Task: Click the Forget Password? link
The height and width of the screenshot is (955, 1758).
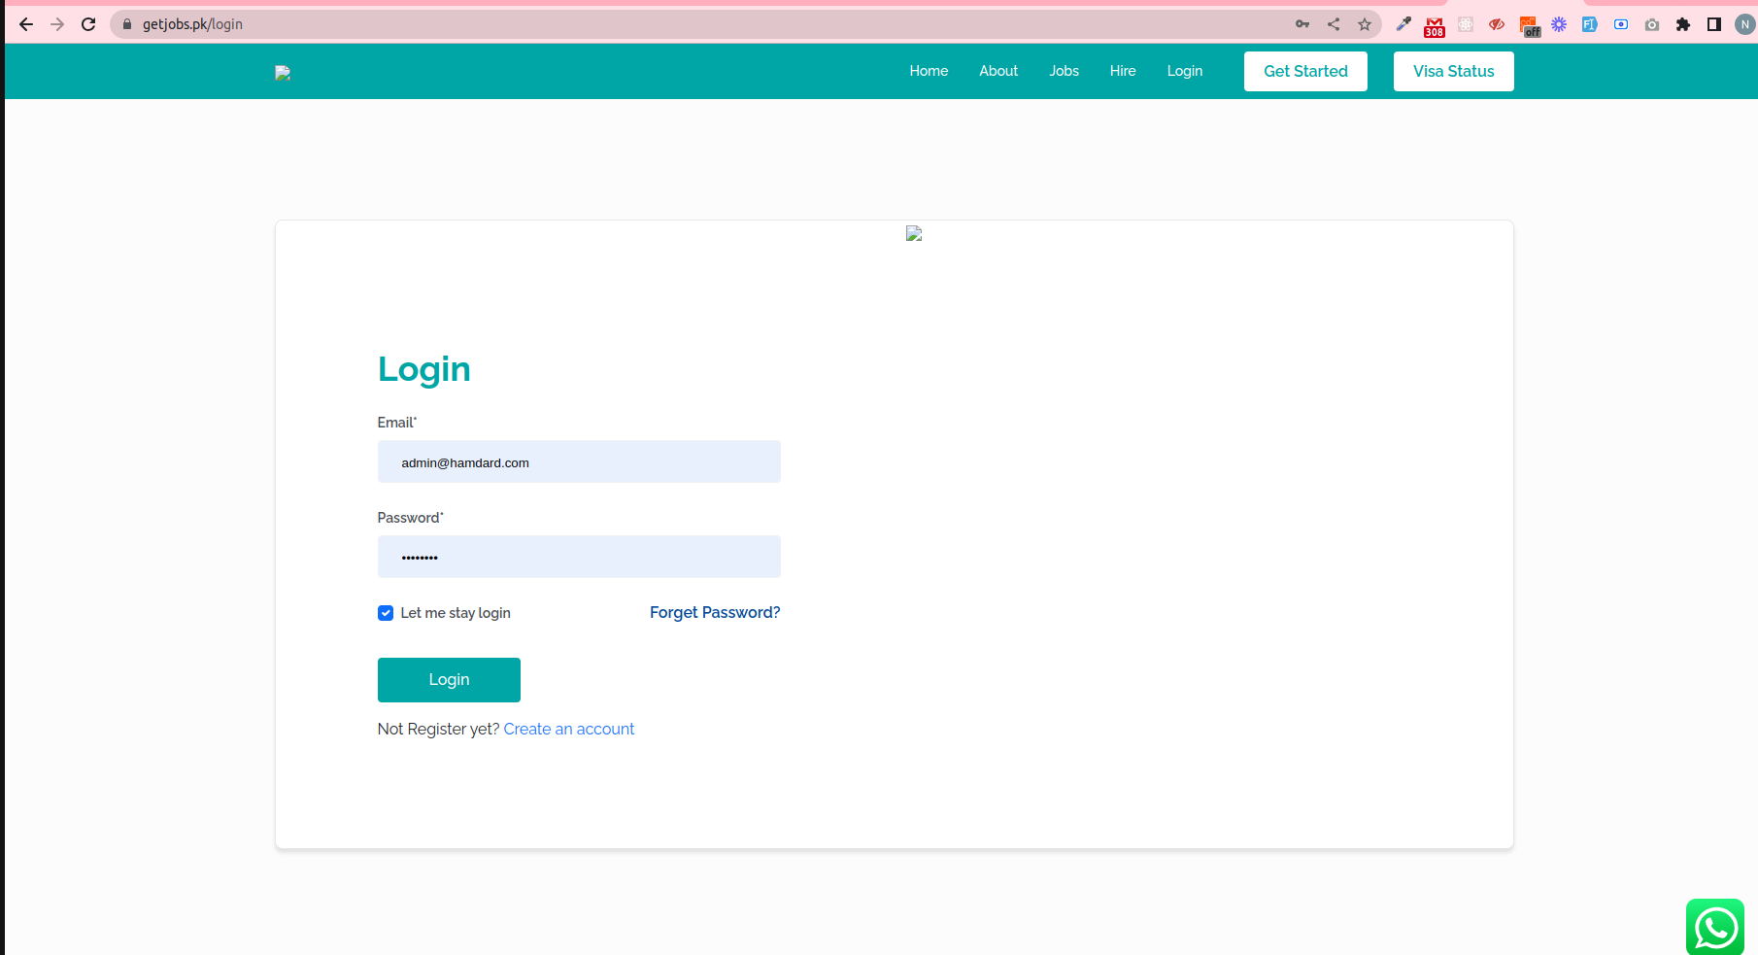Action: point(715,612)
